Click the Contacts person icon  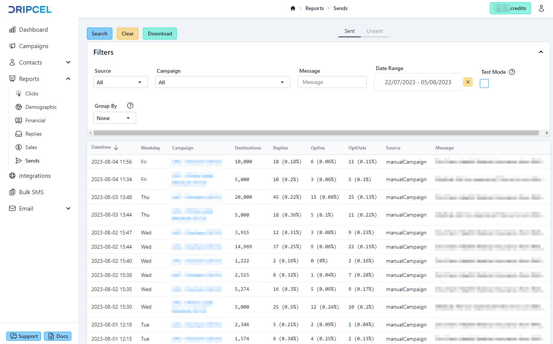12,62
